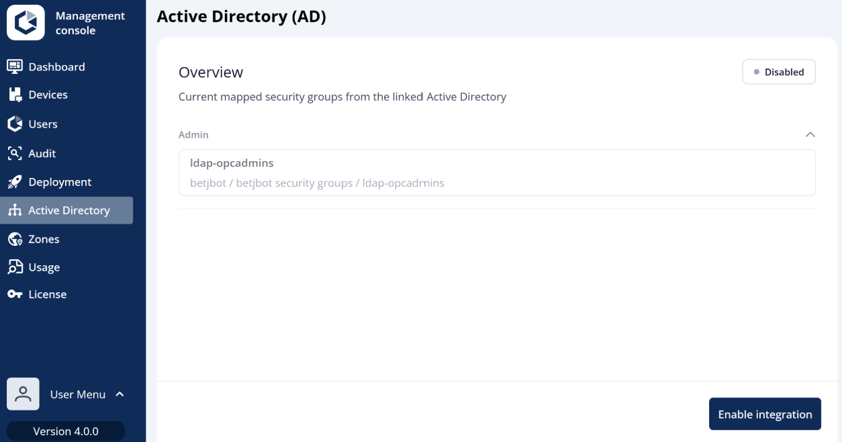Open Dashboard via its monitor icon
842x442 pixels.
pyautogui.click(x=15, y=67)
